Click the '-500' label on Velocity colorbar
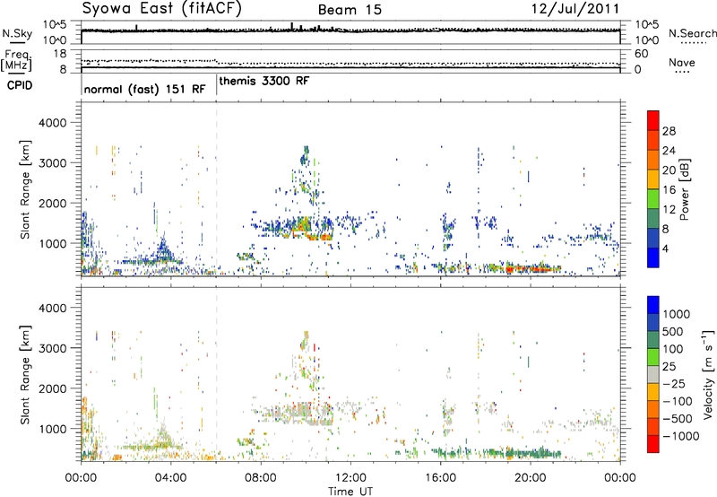Screen dimensions: 717x497 [678, 419]
